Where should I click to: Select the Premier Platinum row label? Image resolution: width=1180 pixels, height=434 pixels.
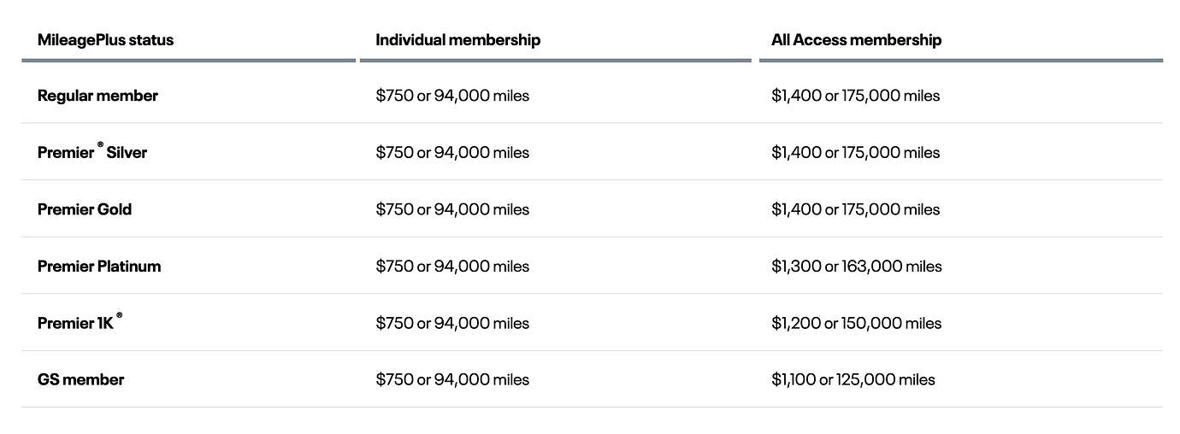[x=99, y=267]
